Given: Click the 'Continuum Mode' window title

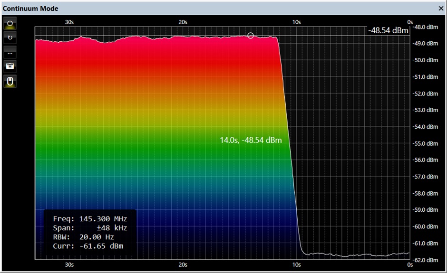Looking at the screenshot, I should pos(30,9).
